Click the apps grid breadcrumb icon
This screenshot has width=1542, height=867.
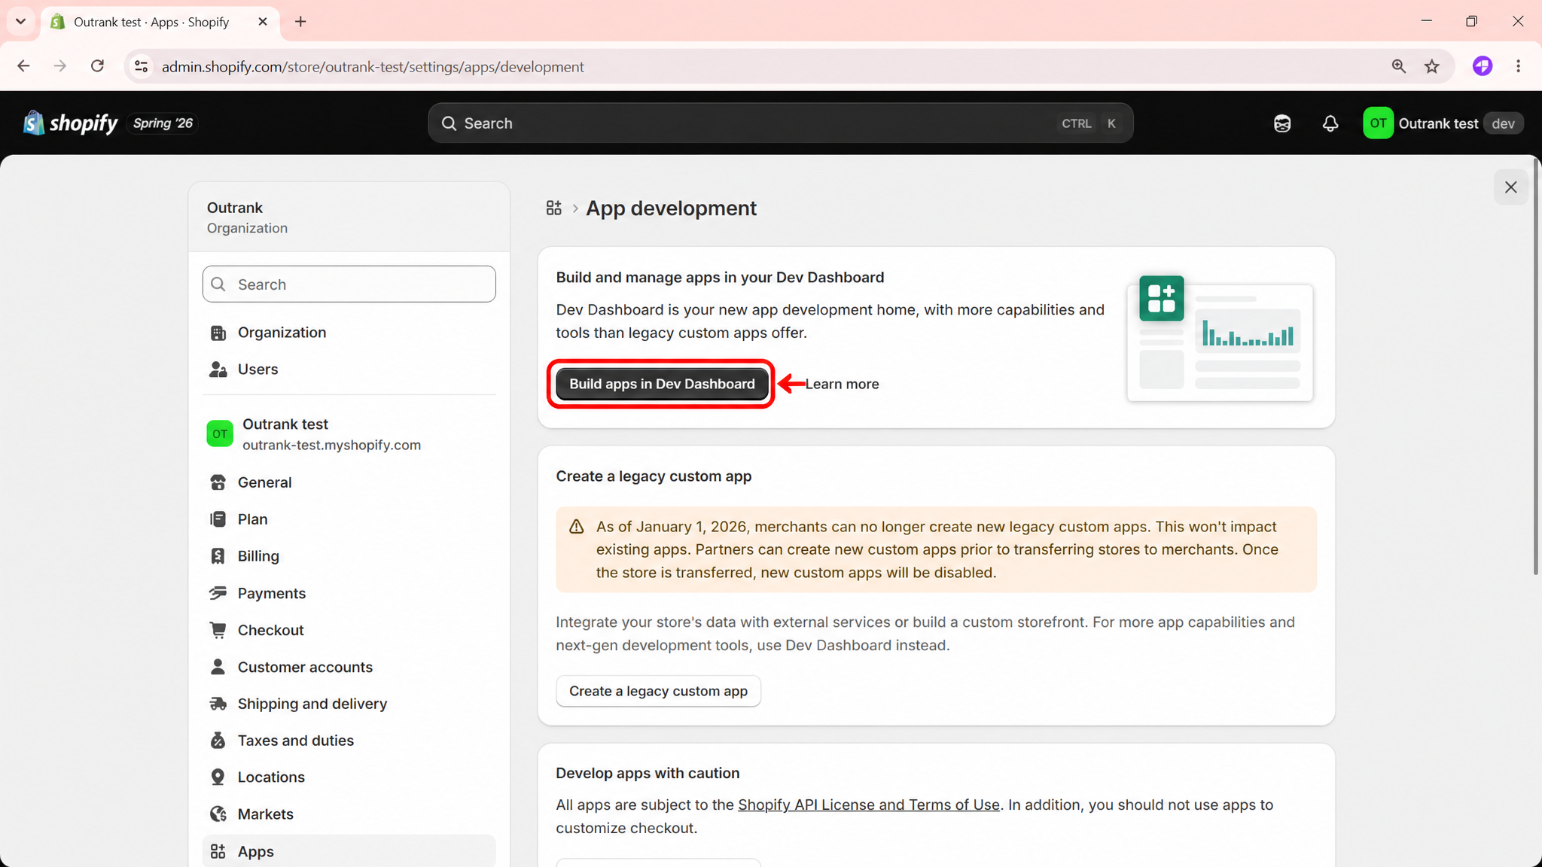coord(554,208)
